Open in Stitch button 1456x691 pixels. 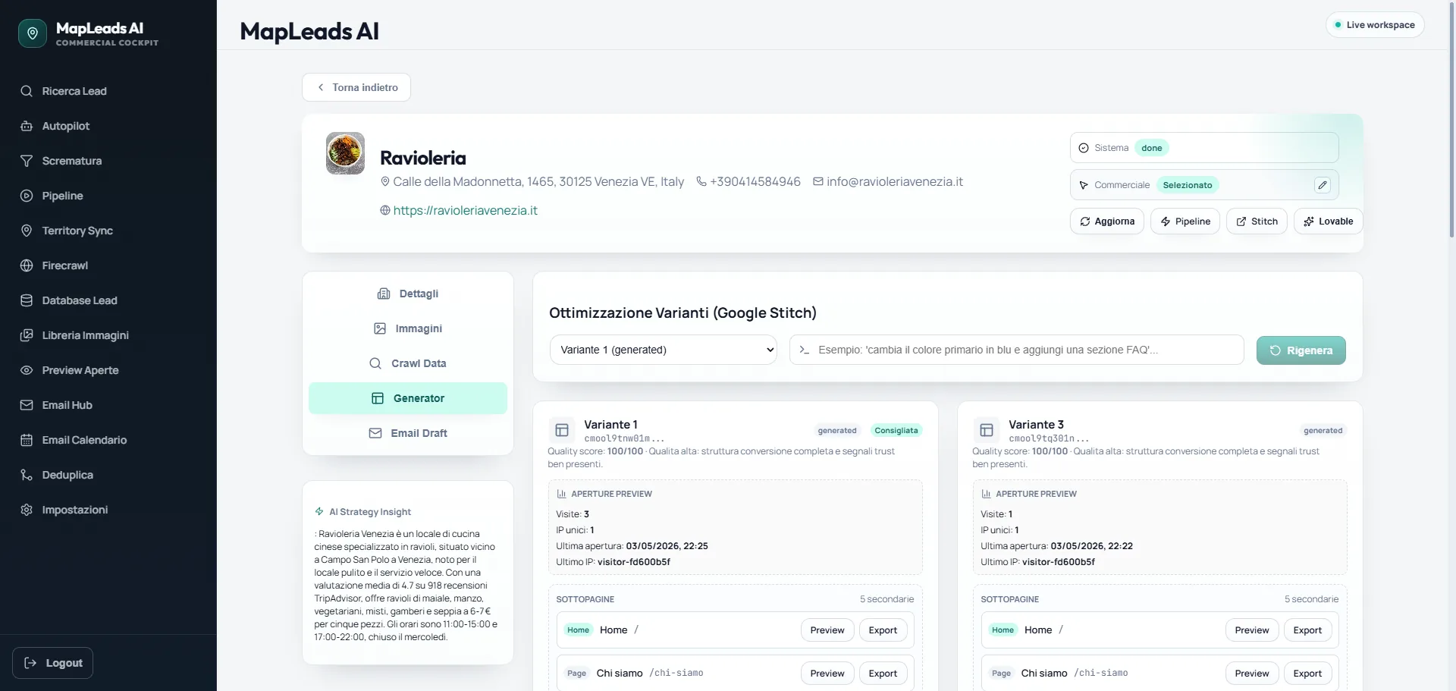(x=1257, y=221)
